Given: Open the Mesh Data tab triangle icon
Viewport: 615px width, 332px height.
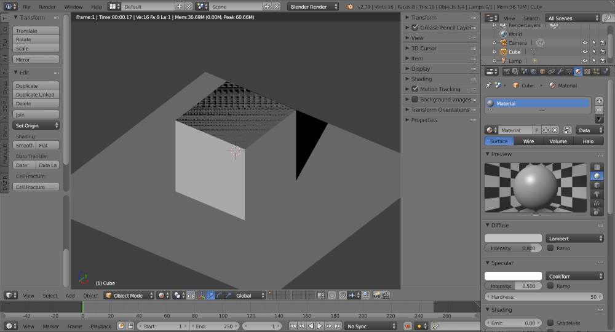Looking at the screenshot, I should (569, 72).
